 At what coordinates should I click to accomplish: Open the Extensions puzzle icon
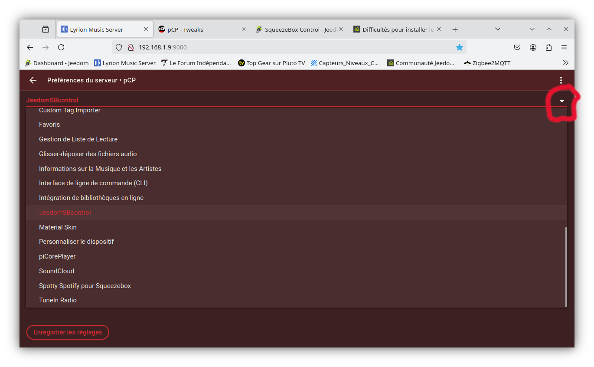coord(548,47)
